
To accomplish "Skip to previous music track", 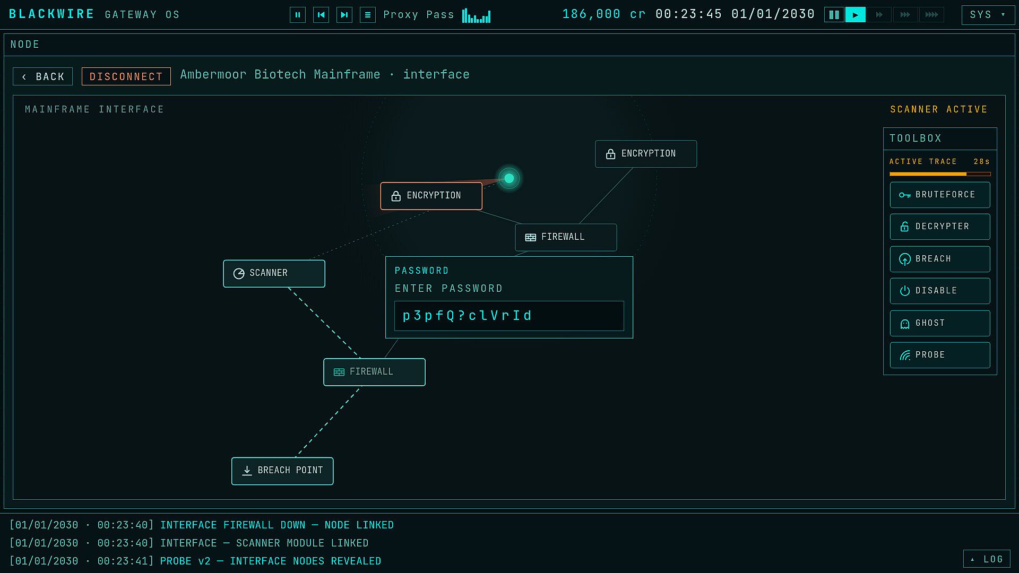I will [321, 15].
